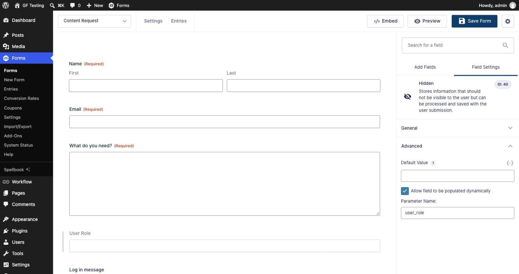
Task: Open Import/Export in Forms submenu
Action: tap(18, 127)
